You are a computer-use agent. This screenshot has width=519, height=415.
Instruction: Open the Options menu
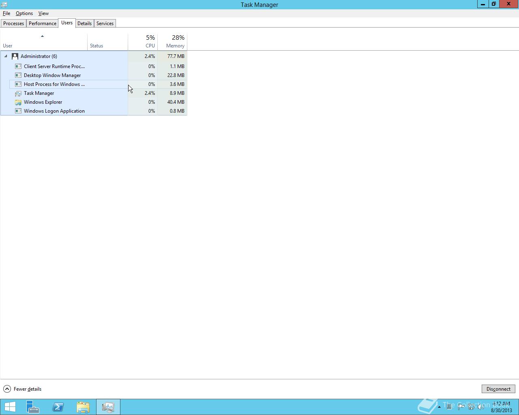pyautogui.click(x=24, y=13)
